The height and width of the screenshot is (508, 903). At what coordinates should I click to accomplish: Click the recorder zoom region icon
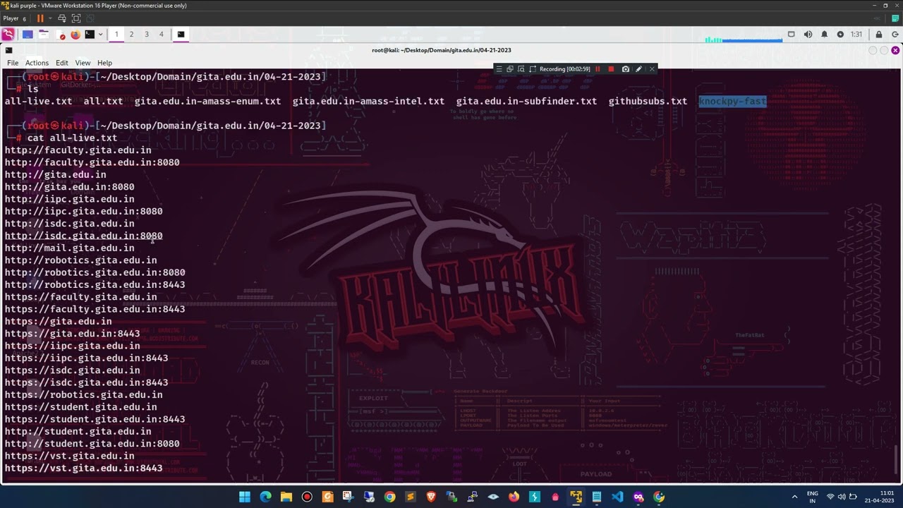(x=521, y=69)
